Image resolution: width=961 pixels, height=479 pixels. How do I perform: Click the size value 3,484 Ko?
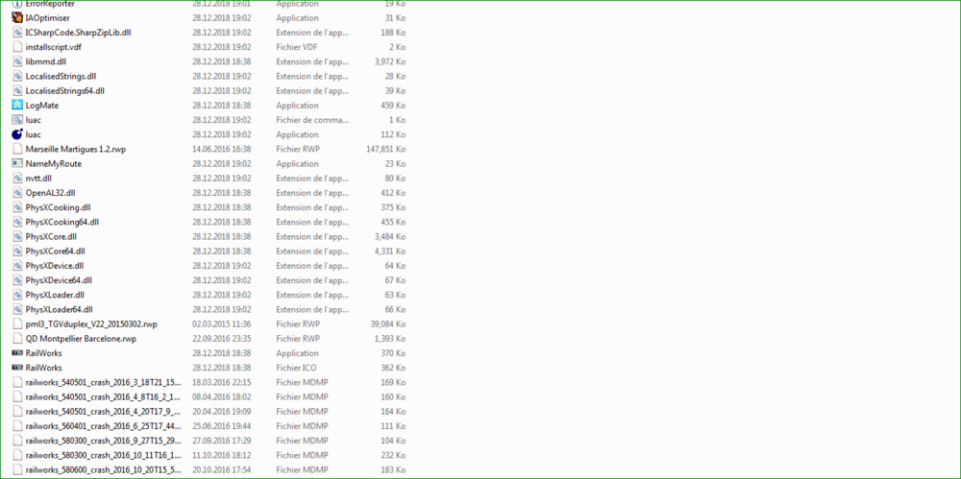pyautogui.click(x=390, y=236)
